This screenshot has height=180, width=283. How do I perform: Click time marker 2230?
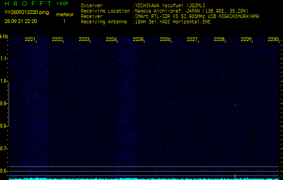(x=273, y=39)
